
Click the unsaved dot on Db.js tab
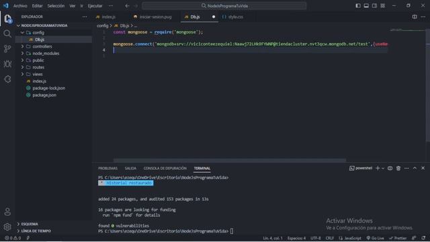(x=214, y=17)
